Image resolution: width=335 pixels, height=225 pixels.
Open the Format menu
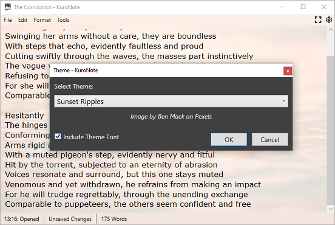point(42,20)
